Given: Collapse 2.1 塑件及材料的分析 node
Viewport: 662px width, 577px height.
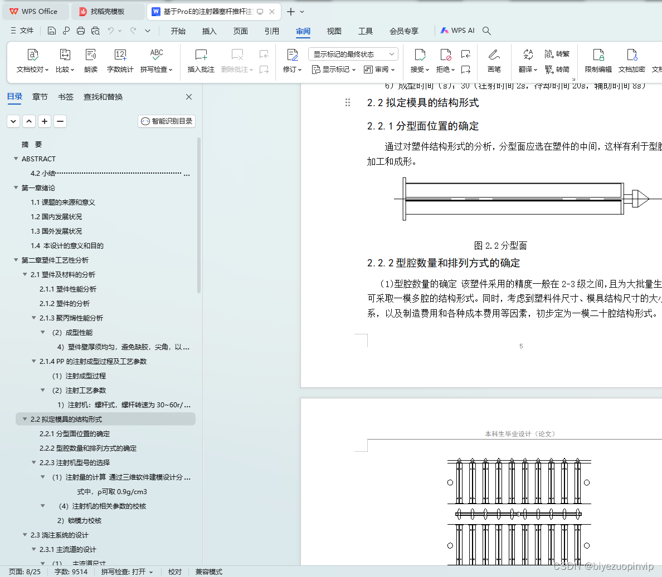Looking at the screenshot, I should 25,274.
